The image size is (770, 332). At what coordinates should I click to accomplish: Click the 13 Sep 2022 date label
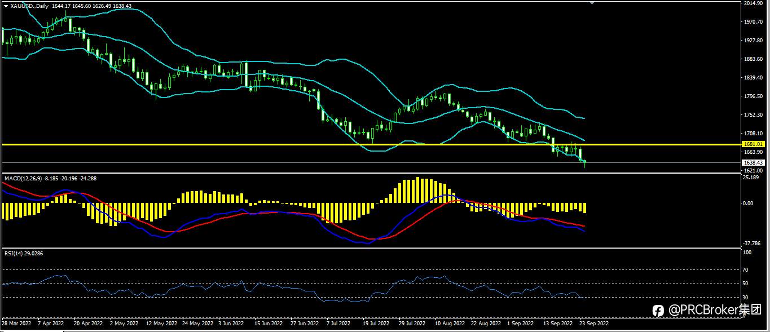(x=558, y=324)
